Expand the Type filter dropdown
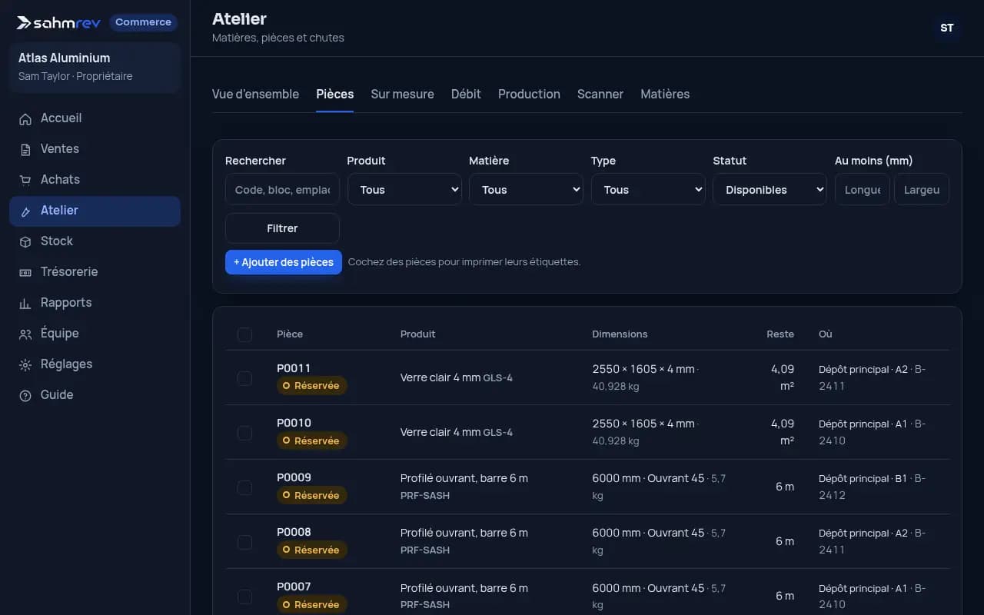Image resolution: width=984 pixels, height=615 pixels. coord(648,190)
